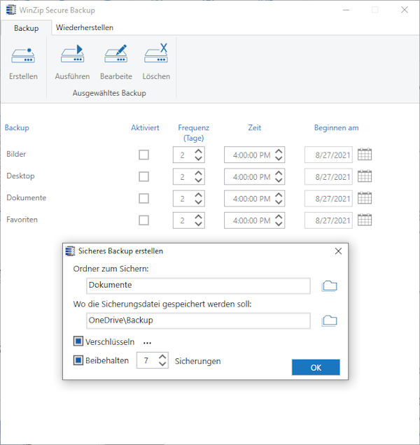Switch to the Wiederherstellen tab
This screenshot has height=445, width=420.
[x=84, y=27]
